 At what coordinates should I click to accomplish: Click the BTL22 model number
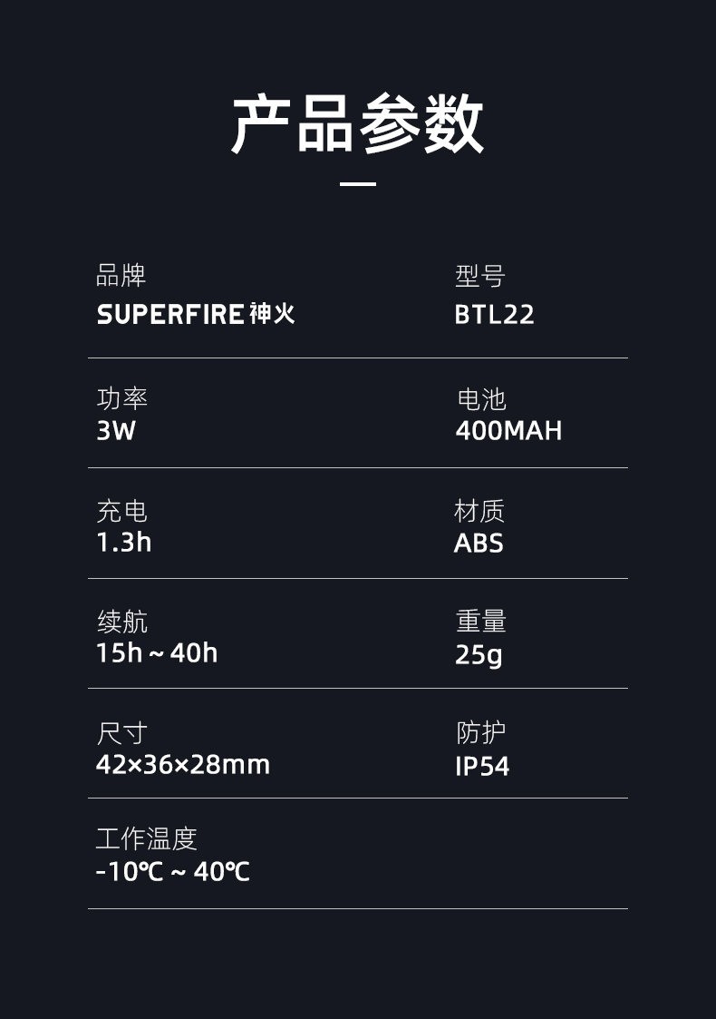pyautogui.click(x=494, y=315)
